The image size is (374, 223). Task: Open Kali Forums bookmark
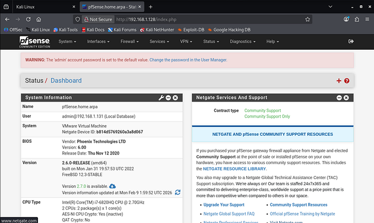coord(122,29)
